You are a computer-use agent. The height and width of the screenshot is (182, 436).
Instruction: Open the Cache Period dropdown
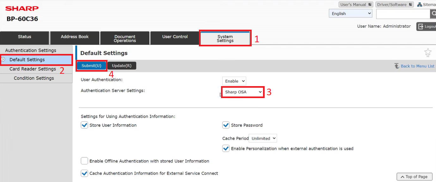[x=263, y=138]
